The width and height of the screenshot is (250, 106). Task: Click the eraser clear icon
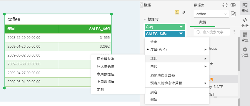tap(184, 12)
